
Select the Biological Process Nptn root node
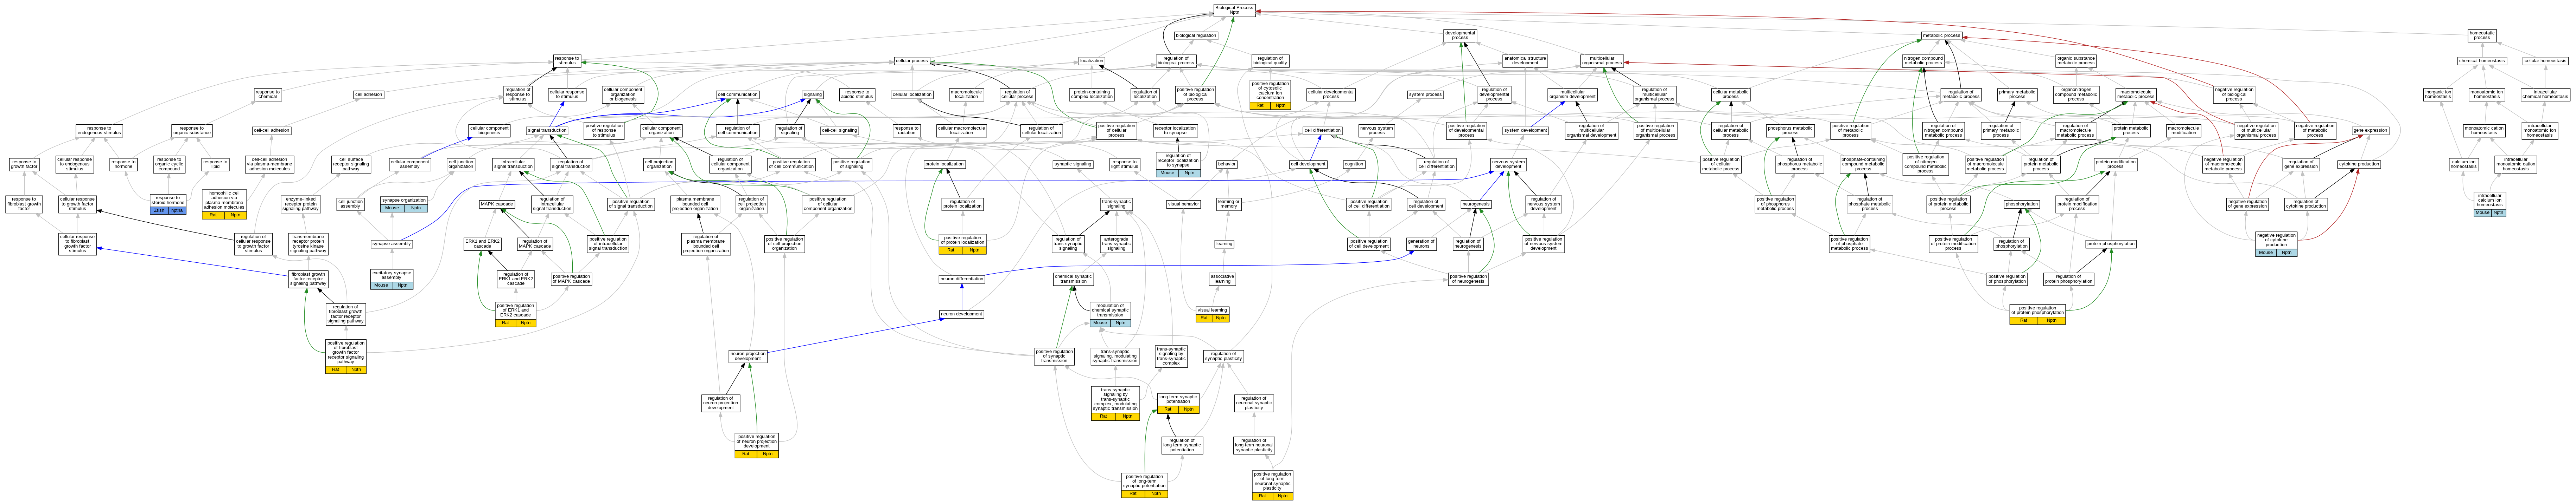(x=1234, y=10)
